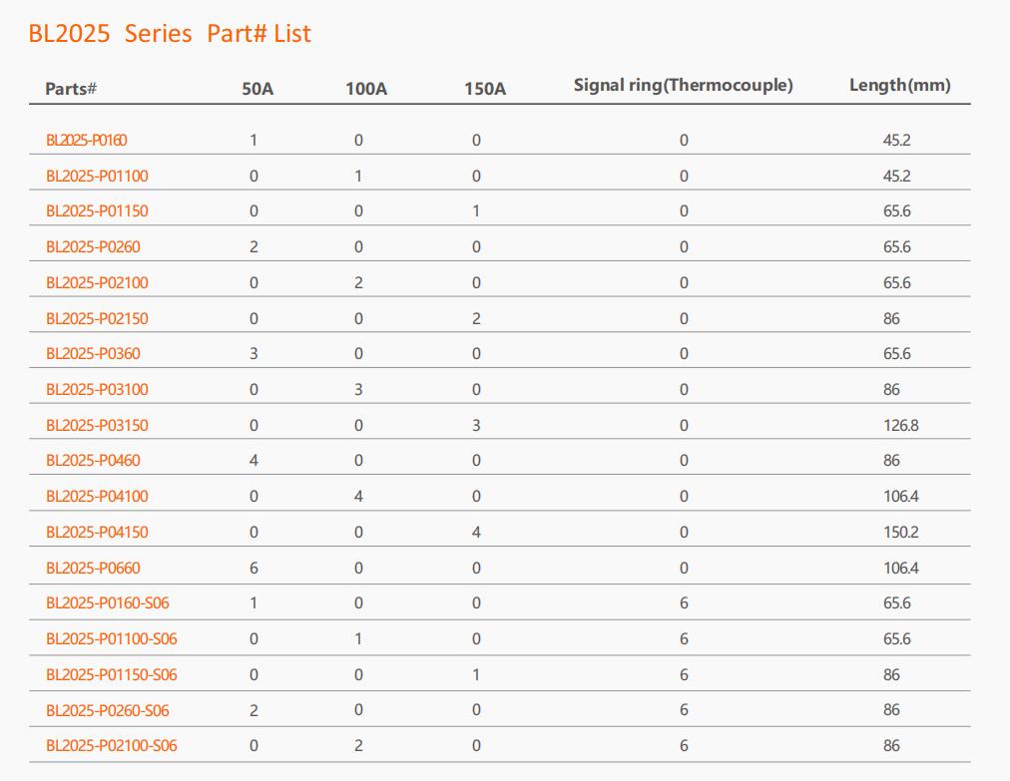Select part BL2025-P01150
The image size is (1010, 781).
(97, 211)
